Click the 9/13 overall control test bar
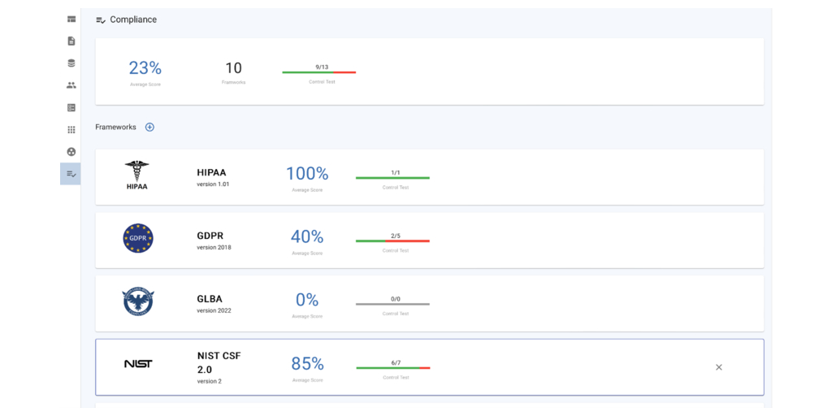This screenshot has width=832, height=416. 318,72
